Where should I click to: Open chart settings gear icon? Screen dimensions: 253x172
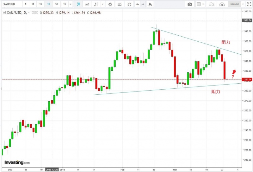tap(110, 4)
